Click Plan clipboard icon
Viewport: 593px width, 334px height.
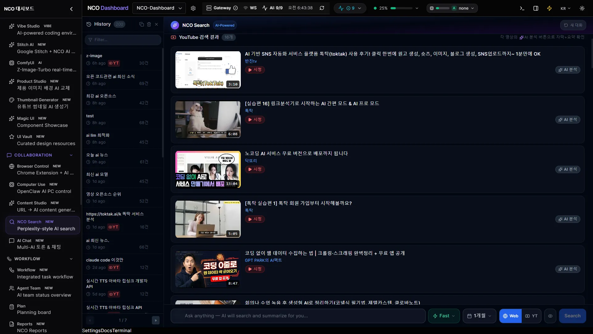[12, 307]
